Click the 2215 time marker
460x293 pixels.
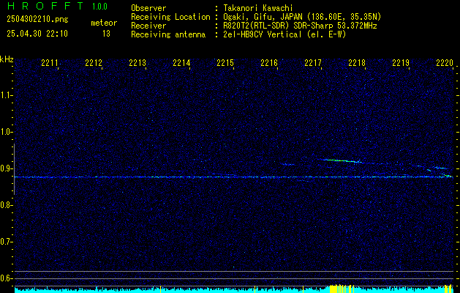pyautogui.click(x=225, y=62)
